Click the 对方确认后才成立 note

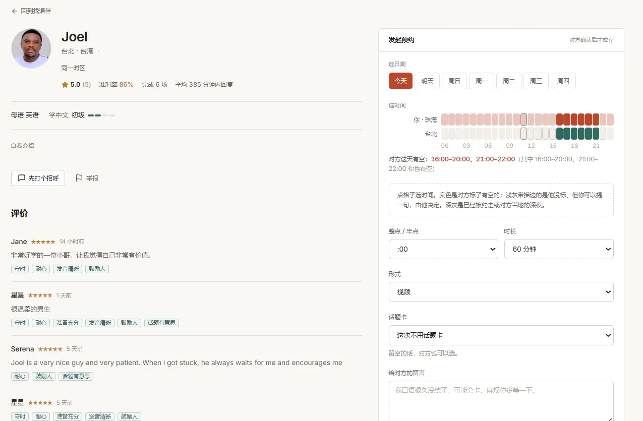[x=591, y=40]
